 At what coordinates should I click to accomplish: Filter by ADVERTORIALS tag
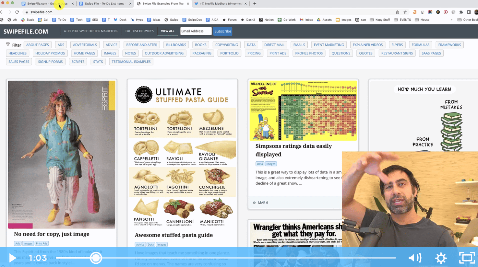pos(85,45)
